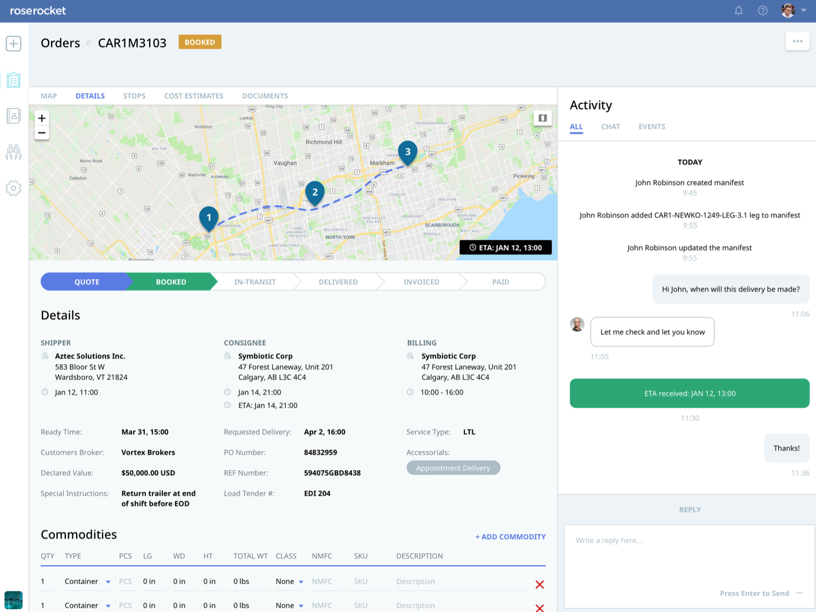Open the people group sidebar icon
The height and width of the screenshot is (612, 816).
coord(13,152)
